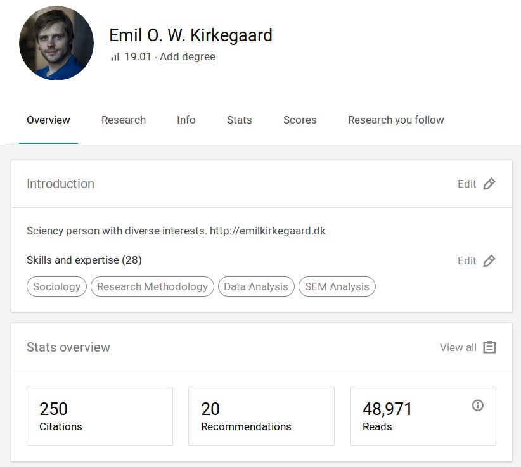This screenshot has height=467, width=521.
Task: Click the View all stats link
Action: point(458,347)
